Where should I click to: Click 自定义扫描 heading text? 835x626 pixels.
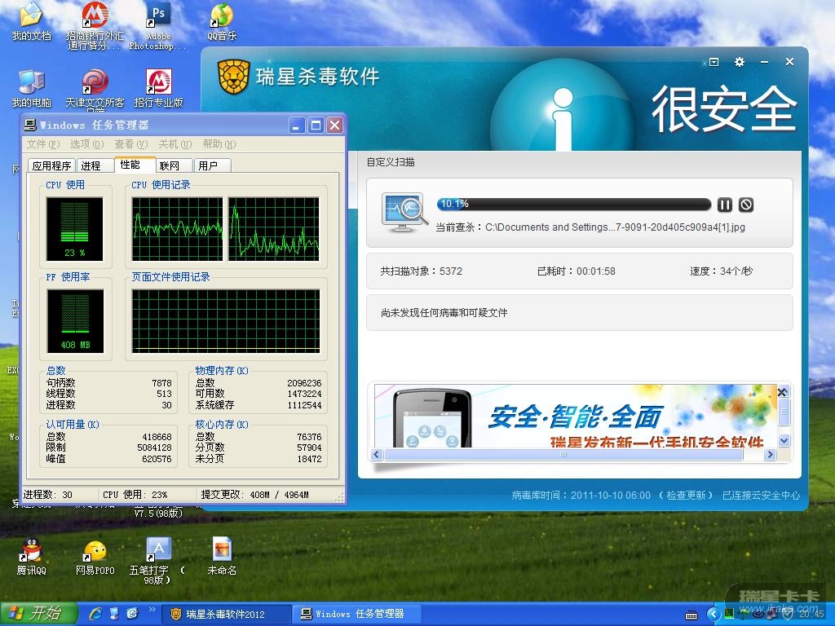click(391, 162)
